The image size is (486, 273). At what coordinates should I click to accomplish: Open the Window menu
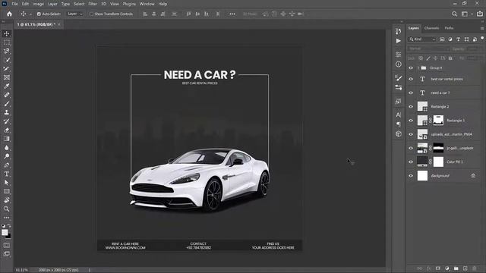[x=147, y=4]
